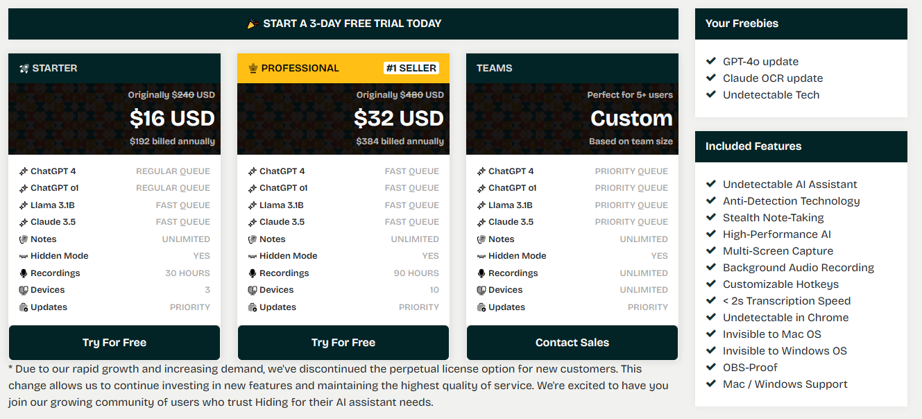Click the TEAMS plan header

coord(572,68)
